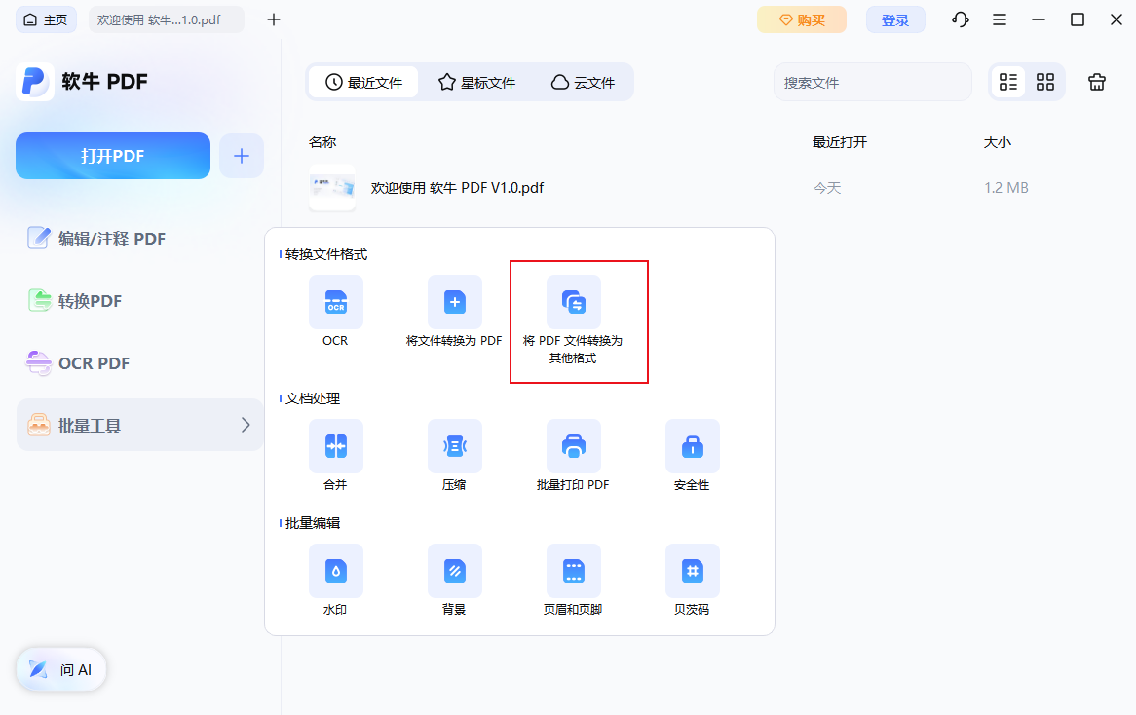This screenshot has width=1136, height=715.
Task: Open the 问 AI assistant button
Action: [x=60, y=669]
